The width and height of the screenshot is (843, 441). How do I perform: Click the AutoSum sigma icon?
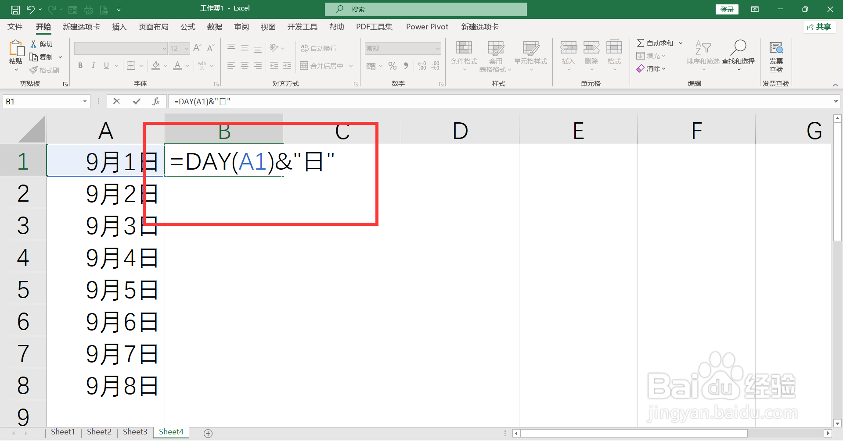641,43
